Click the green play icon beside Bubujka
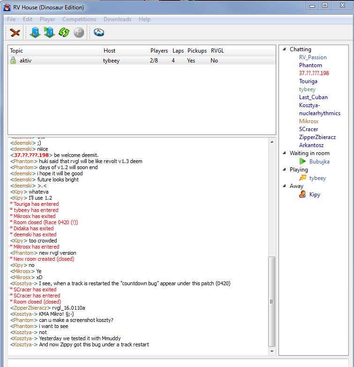 pyautogui.click(x=302, y=161)
